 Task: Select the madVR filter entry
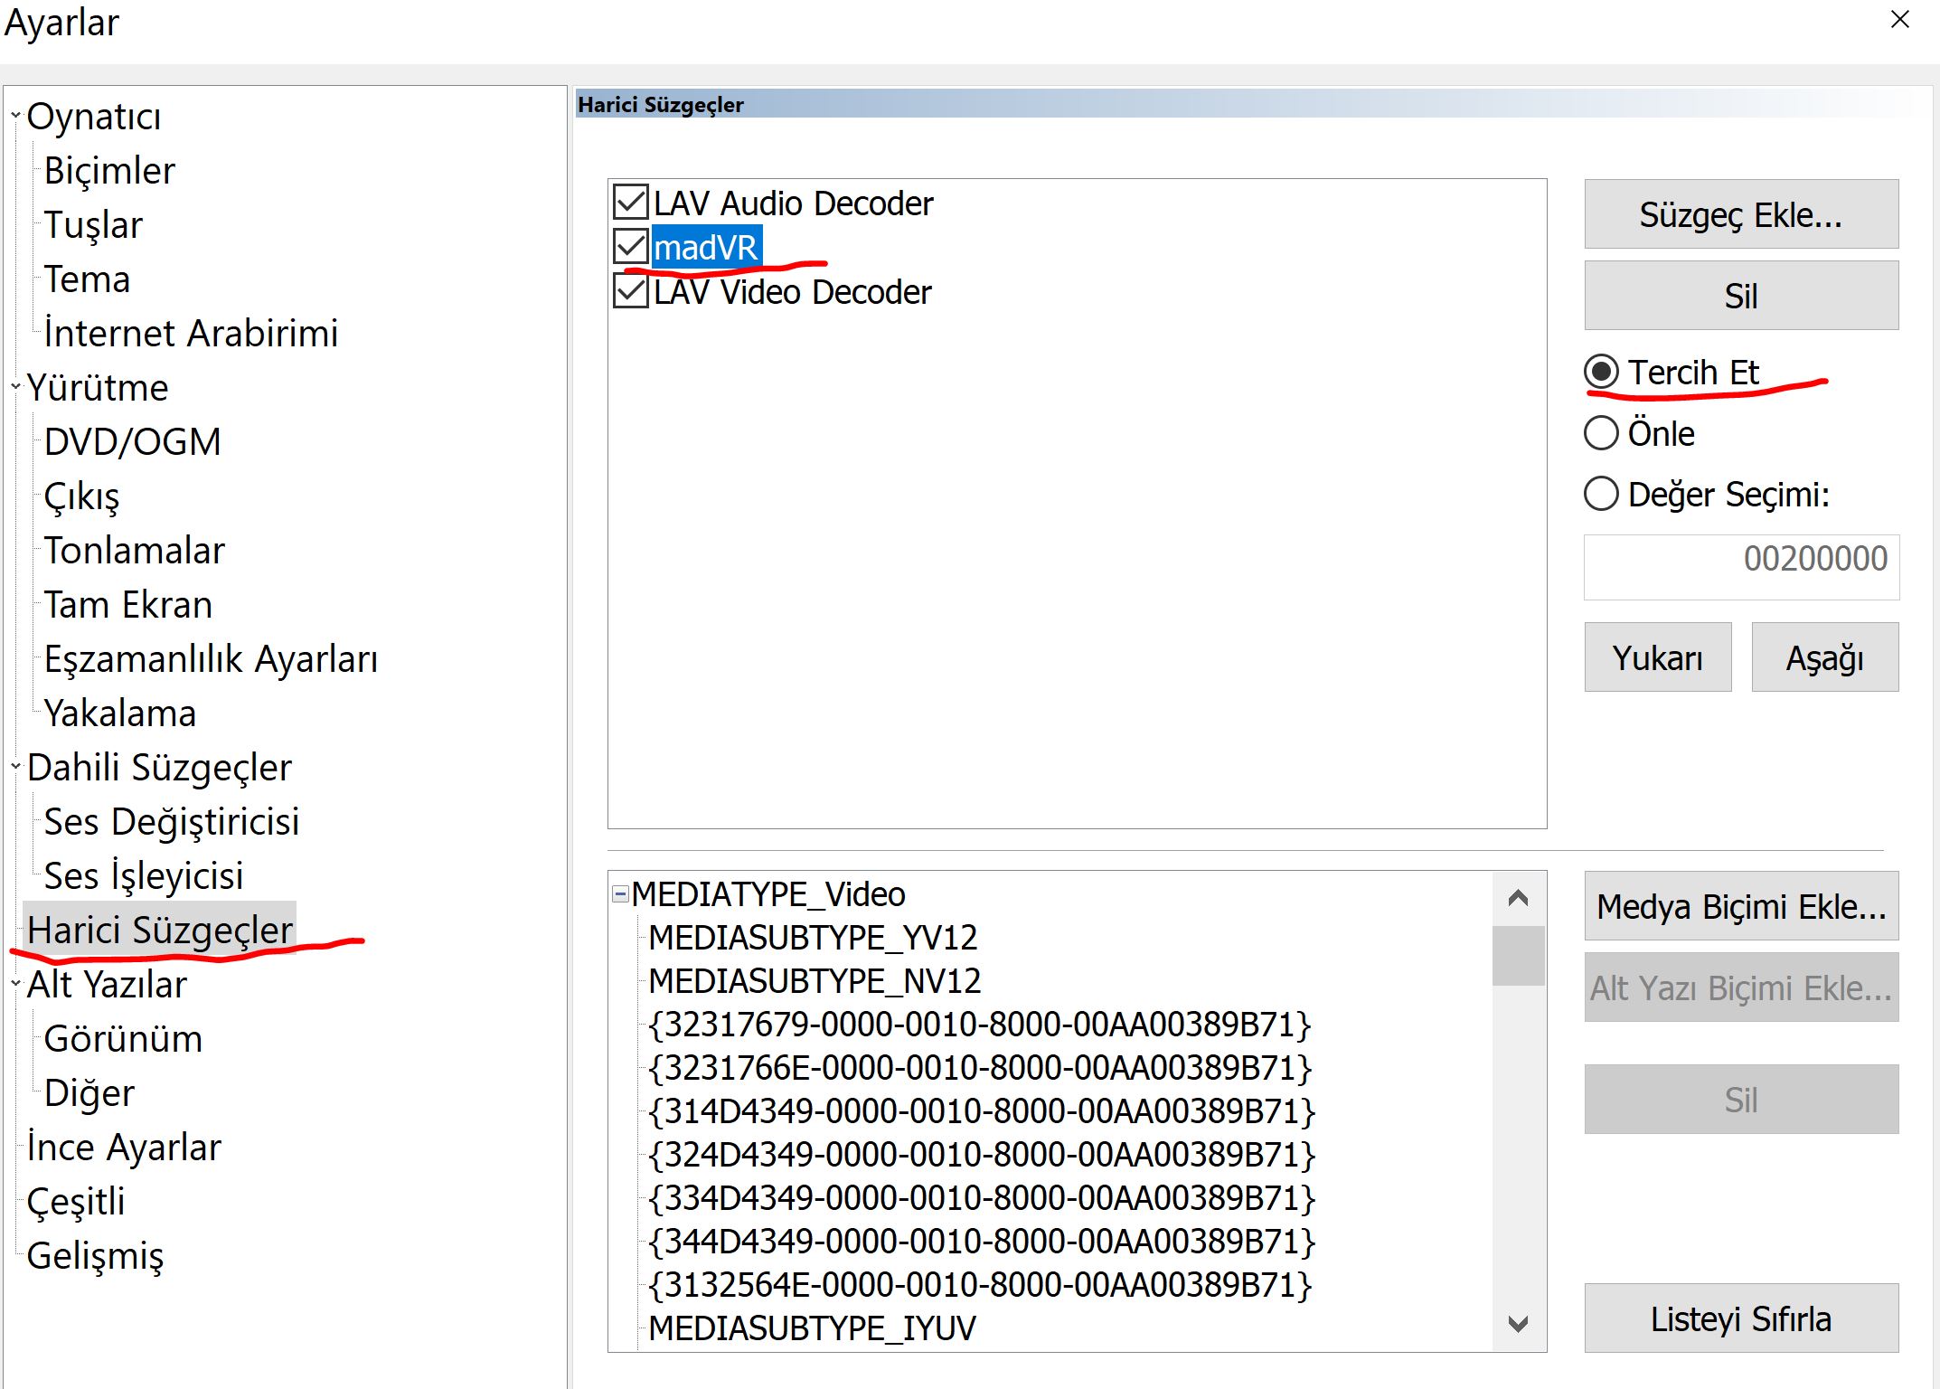706,247
